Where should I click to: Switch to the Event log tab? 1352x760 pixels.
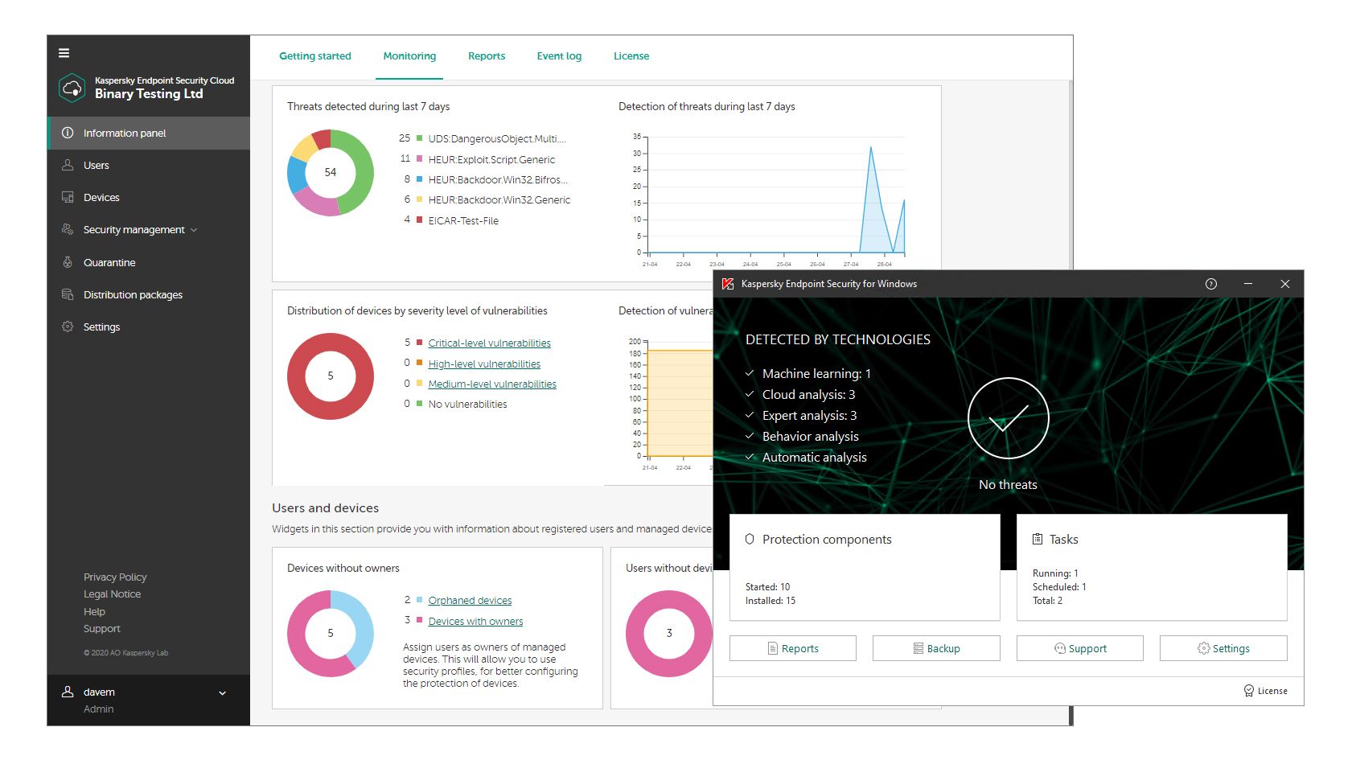coord(559,56)
